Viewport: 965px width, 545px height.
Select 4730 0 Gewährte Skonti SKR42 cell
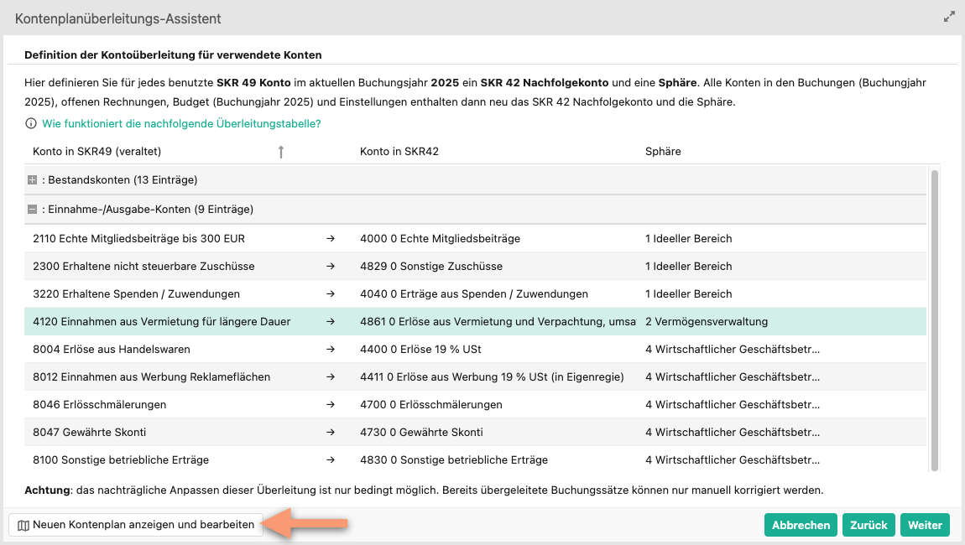(x=421, y=433)
